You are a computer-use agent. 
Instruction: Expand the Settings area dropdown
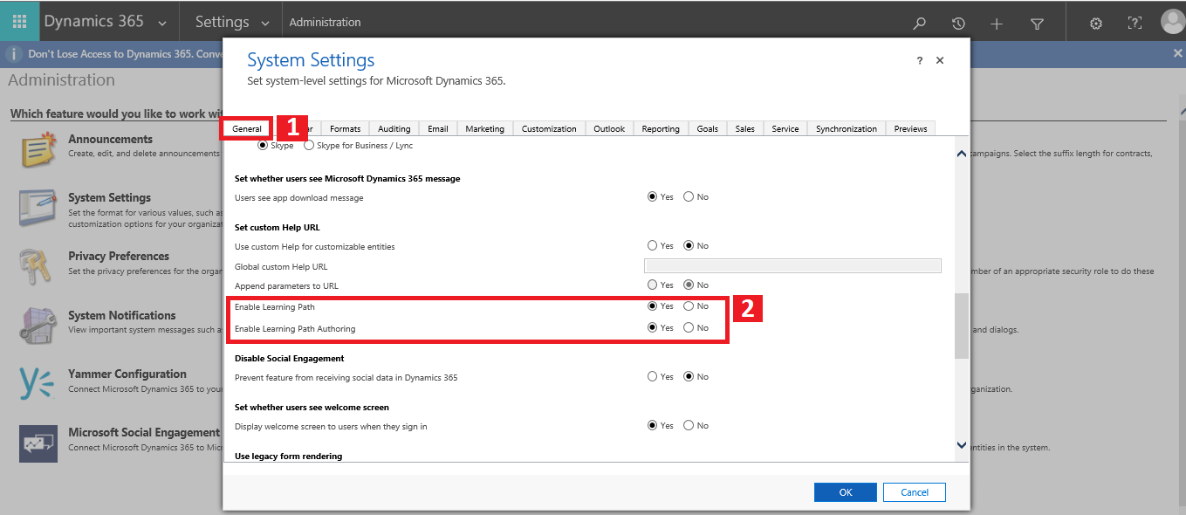[x=265, y=23]
